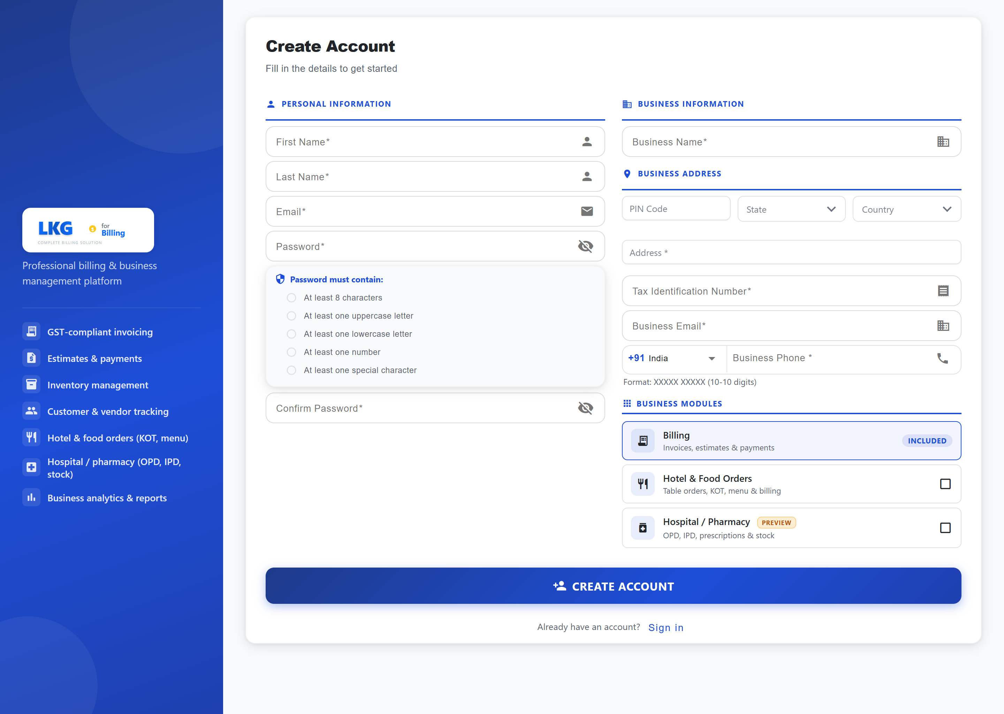Click the person icon in First Name field
The height and width of the screenshot is (714, 1004).
pyautogui.click(x=587, y=142)
